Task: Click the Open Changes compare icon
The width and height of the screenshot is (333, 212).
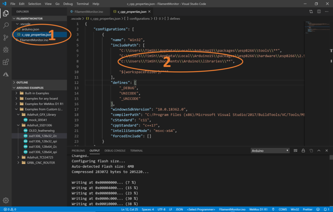Action: (311, 12)
